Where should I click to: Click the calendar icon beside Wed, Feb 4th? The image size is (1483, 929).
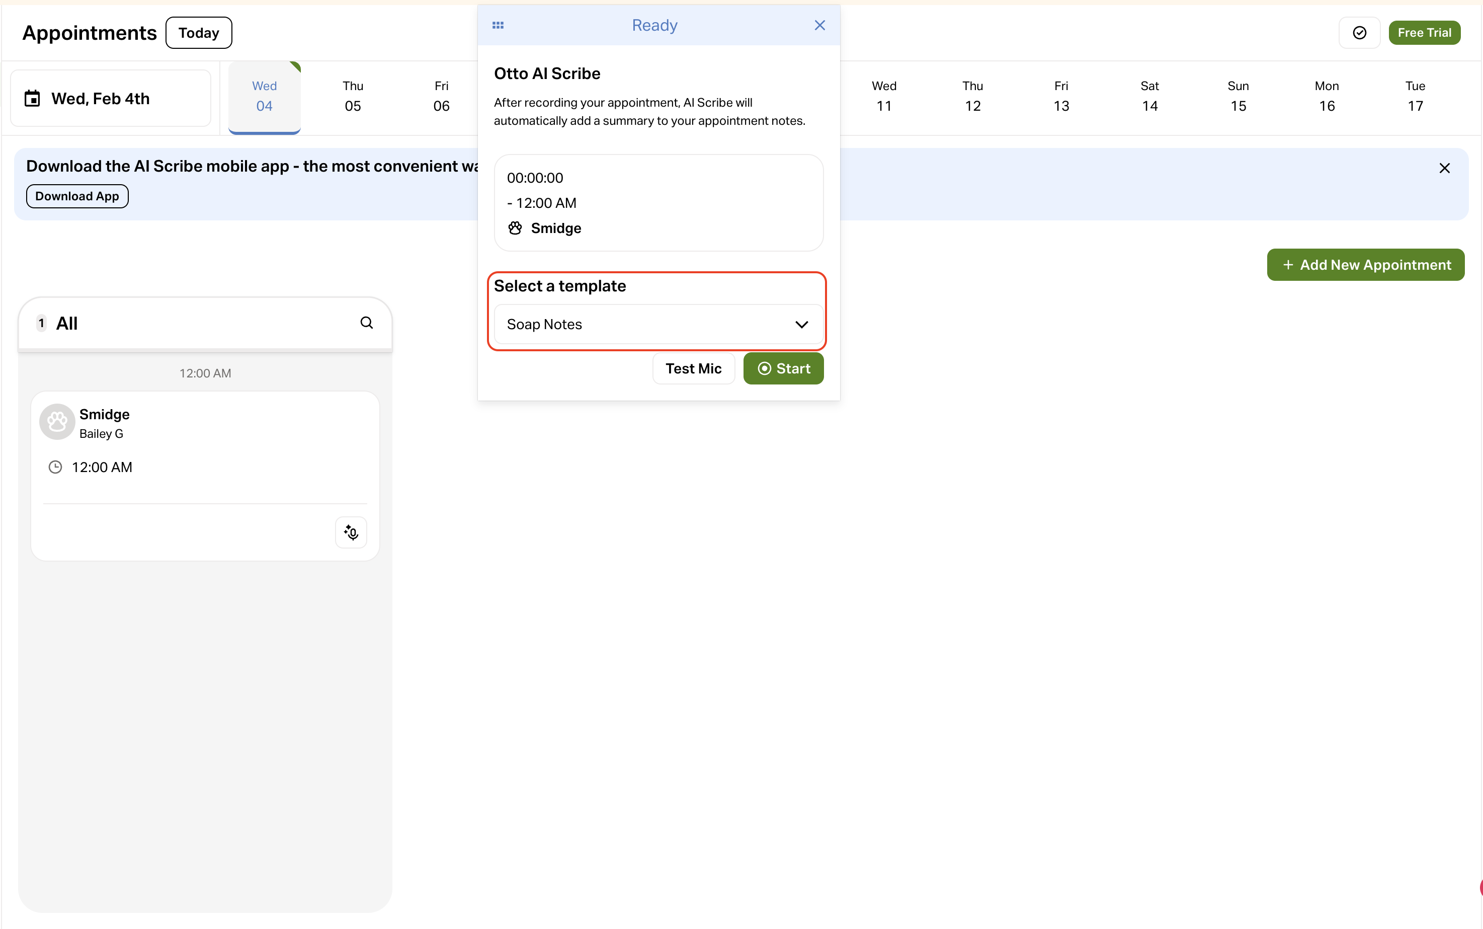tap(32, 98)
